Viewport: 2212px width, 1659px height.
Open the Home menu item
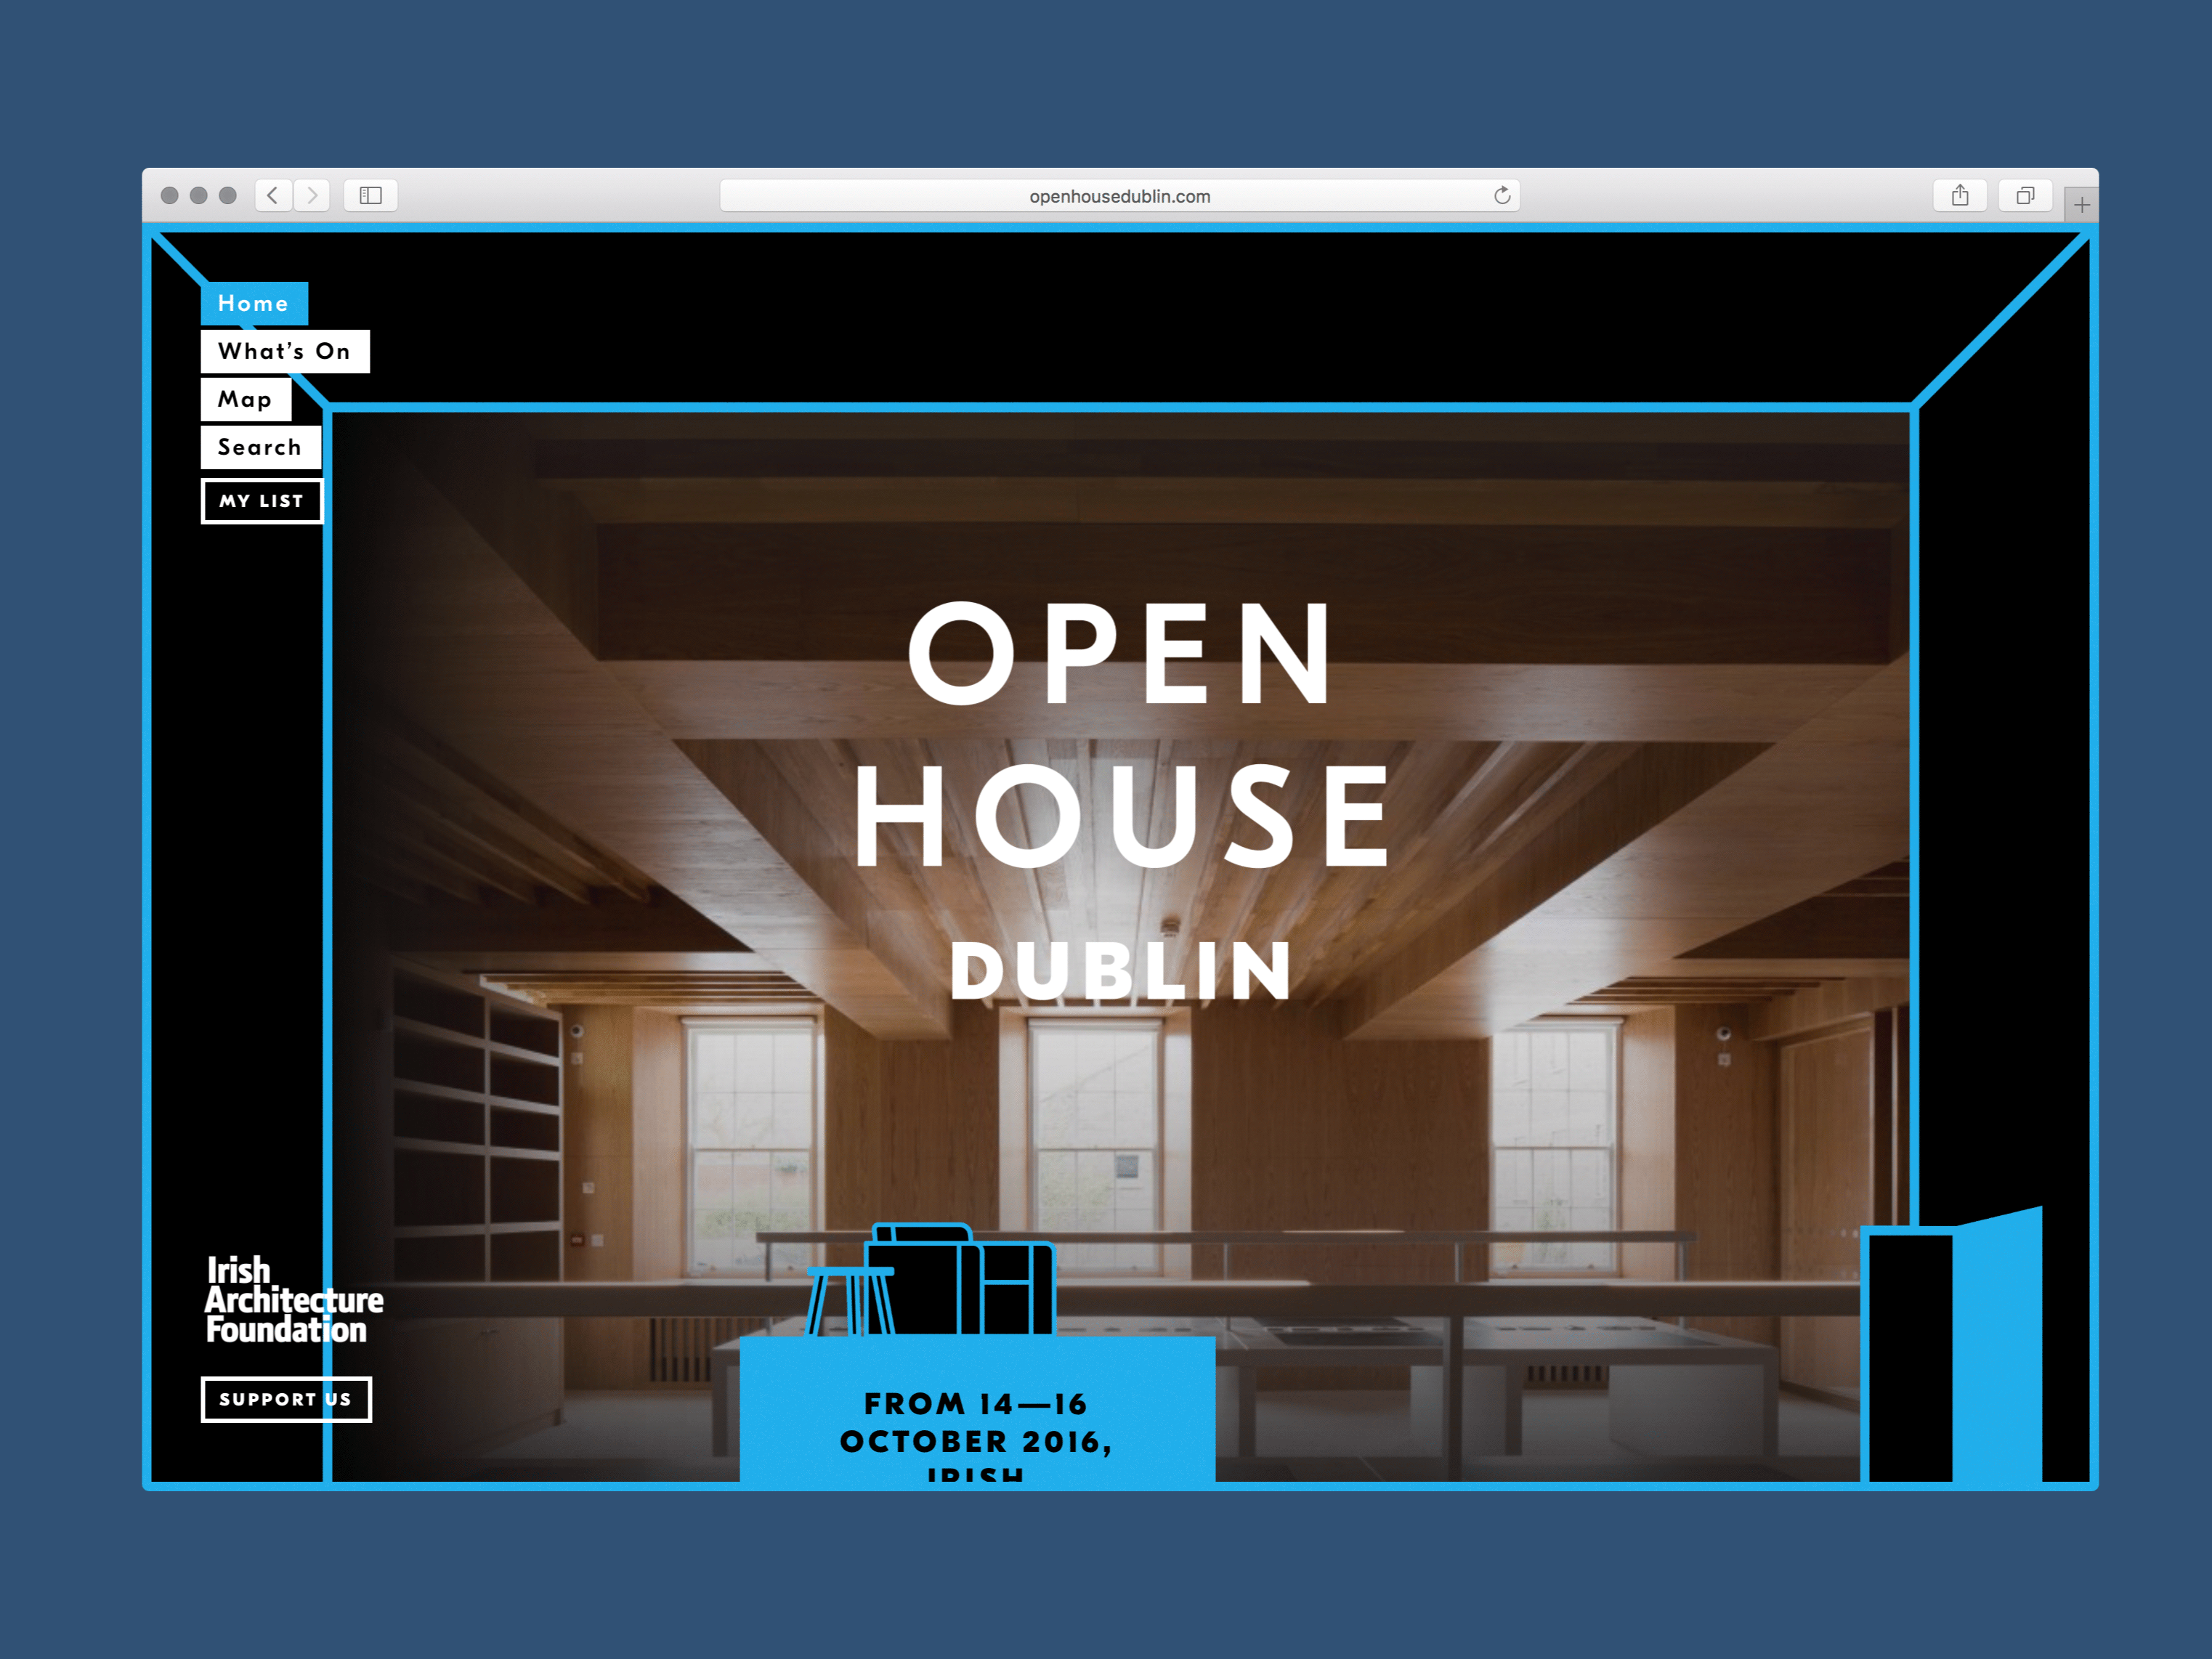254,303
